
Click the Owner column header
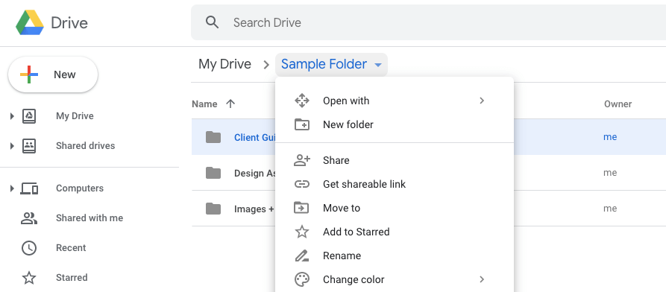(x=618, y=104)
